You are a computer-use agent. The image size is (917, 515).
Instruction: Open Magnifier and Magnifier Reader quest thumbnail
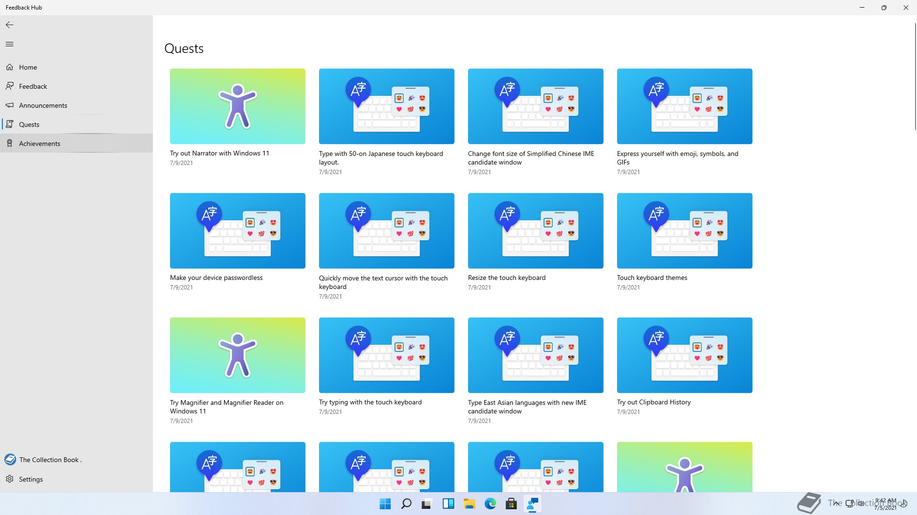point(237,355)
